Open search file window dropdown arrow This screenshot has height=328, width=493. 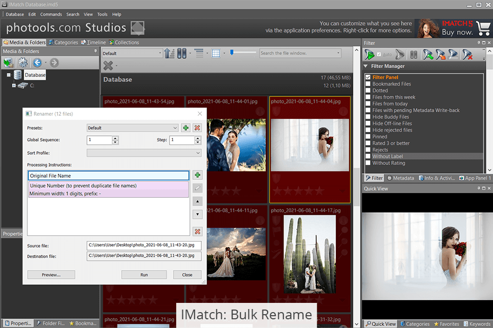[338, 53]
